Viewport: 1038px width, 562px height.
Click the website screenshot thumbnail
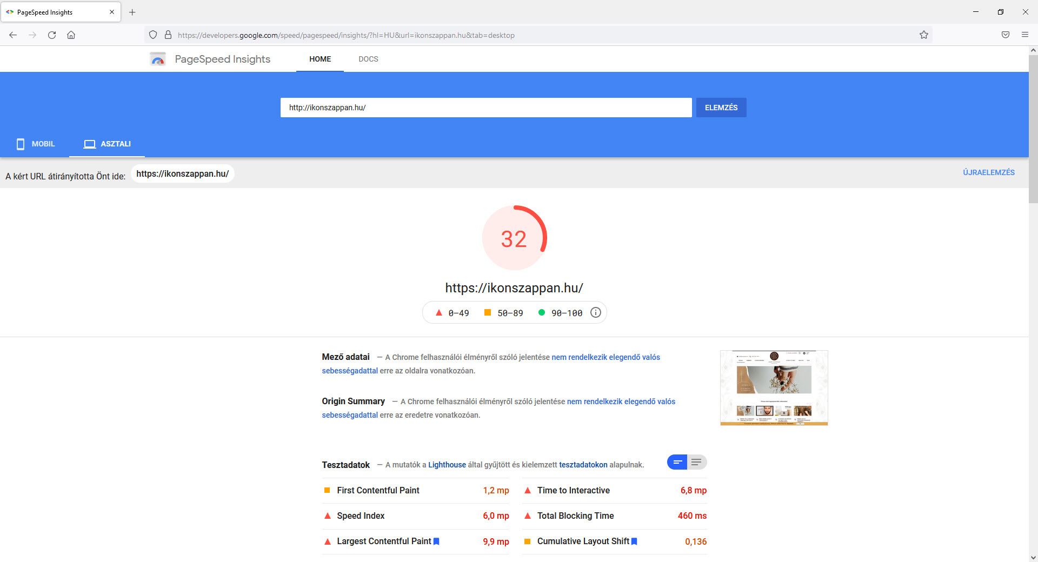point(774,388)
